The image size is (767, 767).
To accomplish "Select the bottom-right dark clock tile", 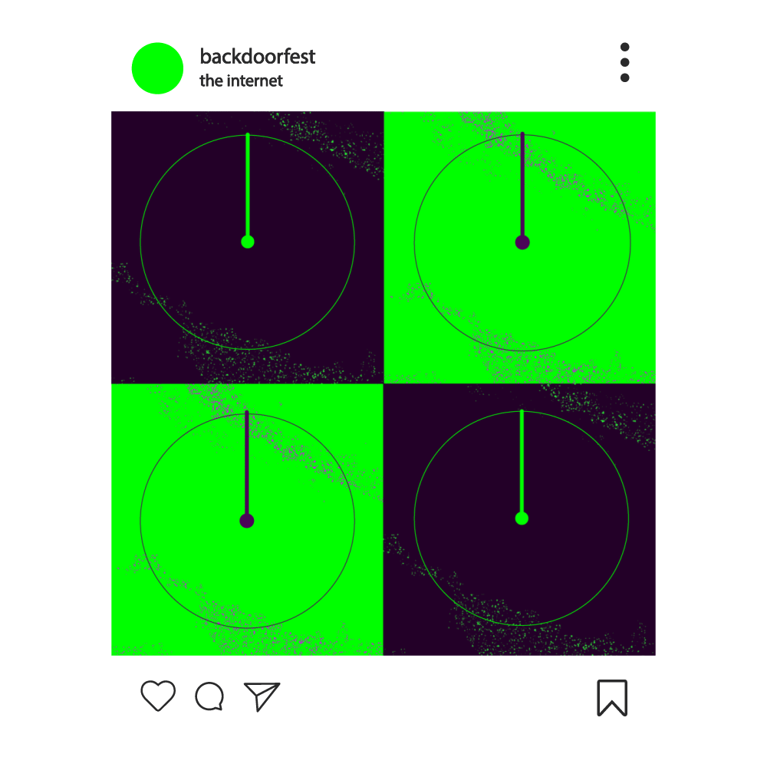I will (x=519, y=519).
